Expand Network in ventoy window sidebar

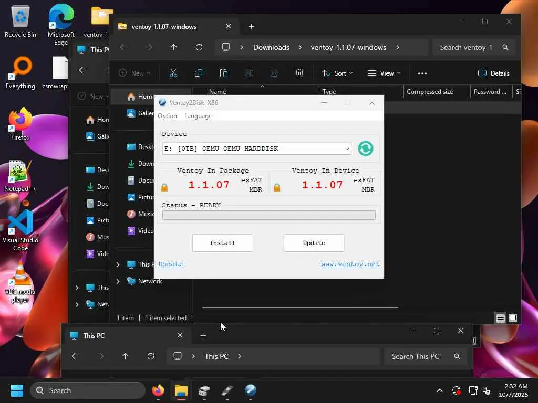coord(118,281)
